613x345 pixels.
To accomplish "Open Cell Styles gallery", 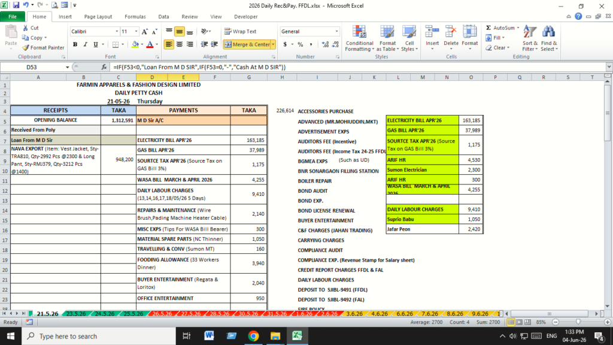I will click(409, 38).
